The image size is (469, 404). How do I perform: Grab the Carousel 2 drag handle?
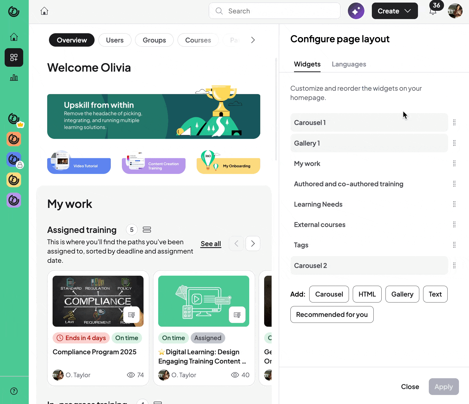454,265
